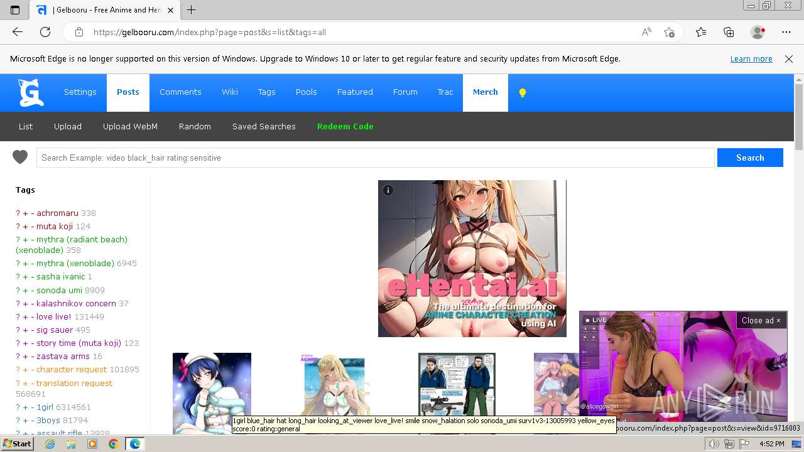The height and width of the screenshot is (452, 804).
Task: Click the page vertical scrollbar
Action: 799,117
